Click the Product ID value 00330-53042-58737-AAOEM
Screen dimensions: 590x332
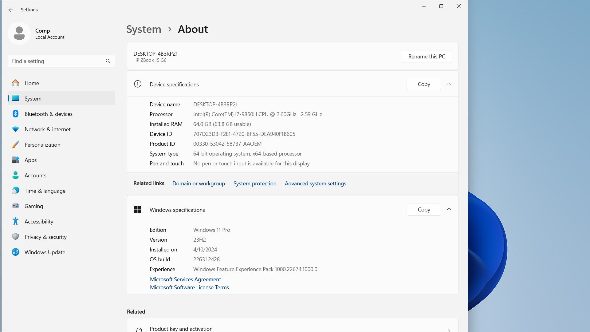point(227,144)
